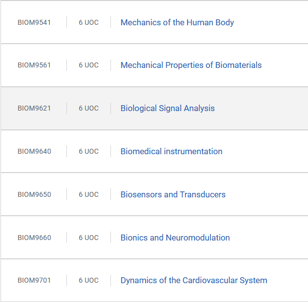Open Bionics and Neuromodulation course

(x=175, y=238)
